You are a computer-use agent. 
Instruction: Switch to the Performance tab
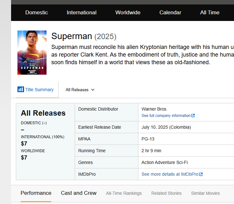click(x=36, y=193)
